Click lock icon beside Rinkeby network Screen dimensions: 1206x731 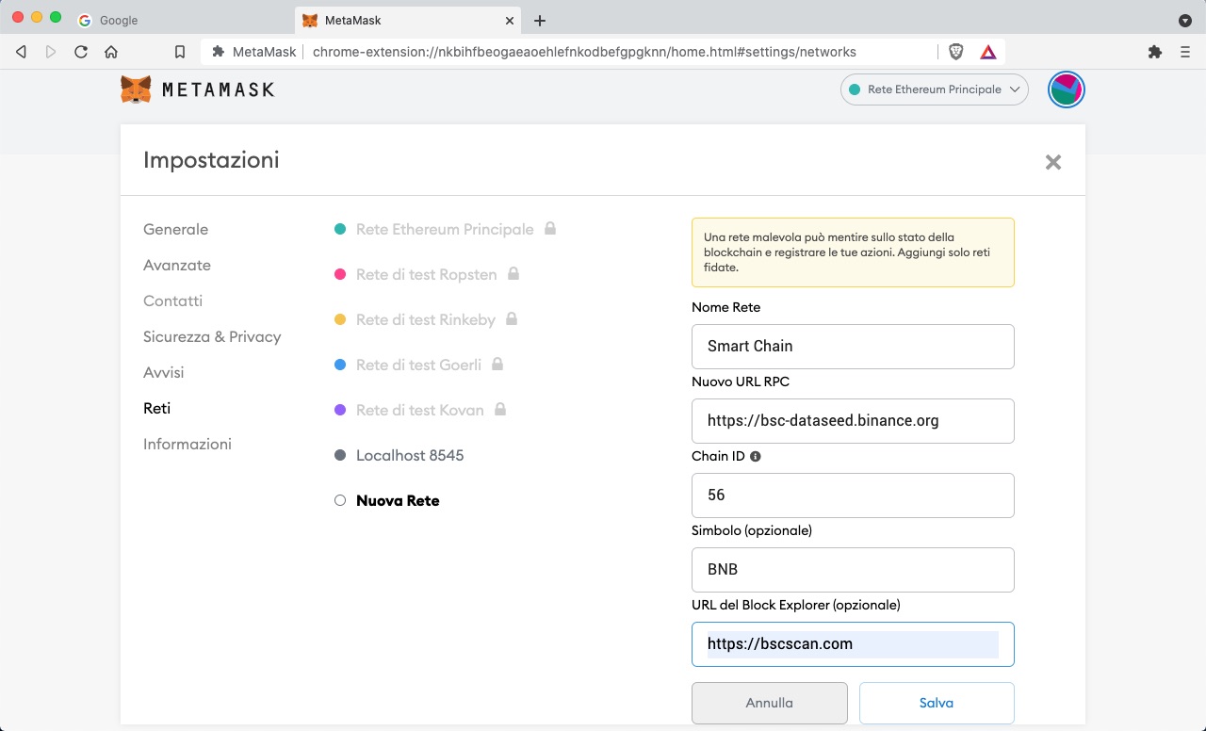tap(512, 318)
